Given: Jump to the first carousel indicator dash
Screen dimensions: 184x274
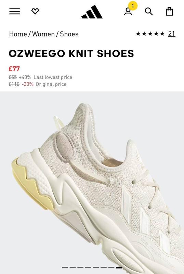Looking at the screenshot, I should click(65, 267).
